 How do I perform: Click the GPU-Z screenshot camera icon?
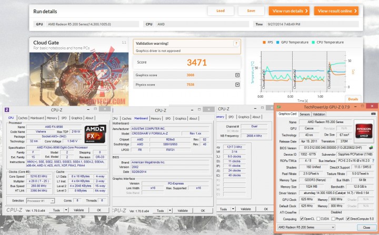[x=373, y=114]
